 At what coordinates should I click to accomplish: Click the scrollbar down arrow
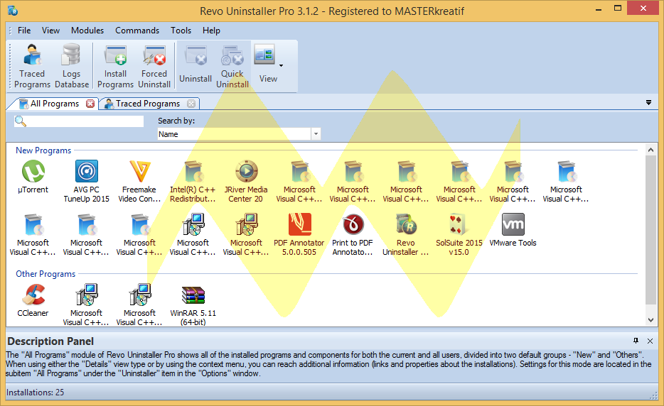click(651, 320)
